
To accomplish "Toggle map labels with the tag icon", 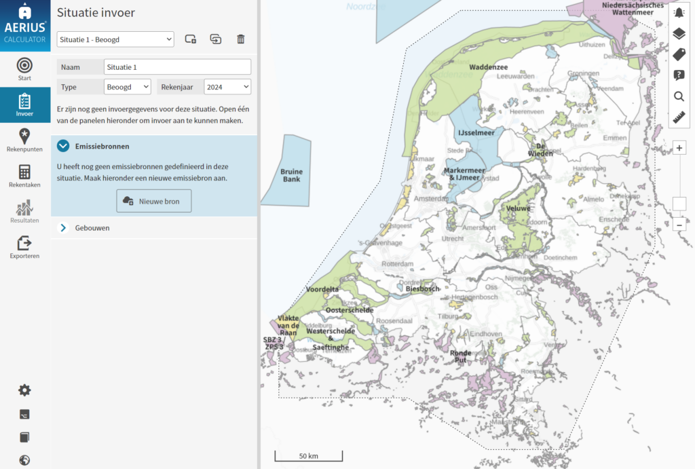I will [x=679, y=53].
